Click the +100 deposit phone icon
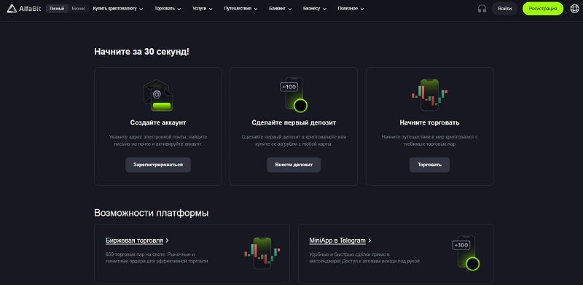583x285 pixels. point(294,95)
